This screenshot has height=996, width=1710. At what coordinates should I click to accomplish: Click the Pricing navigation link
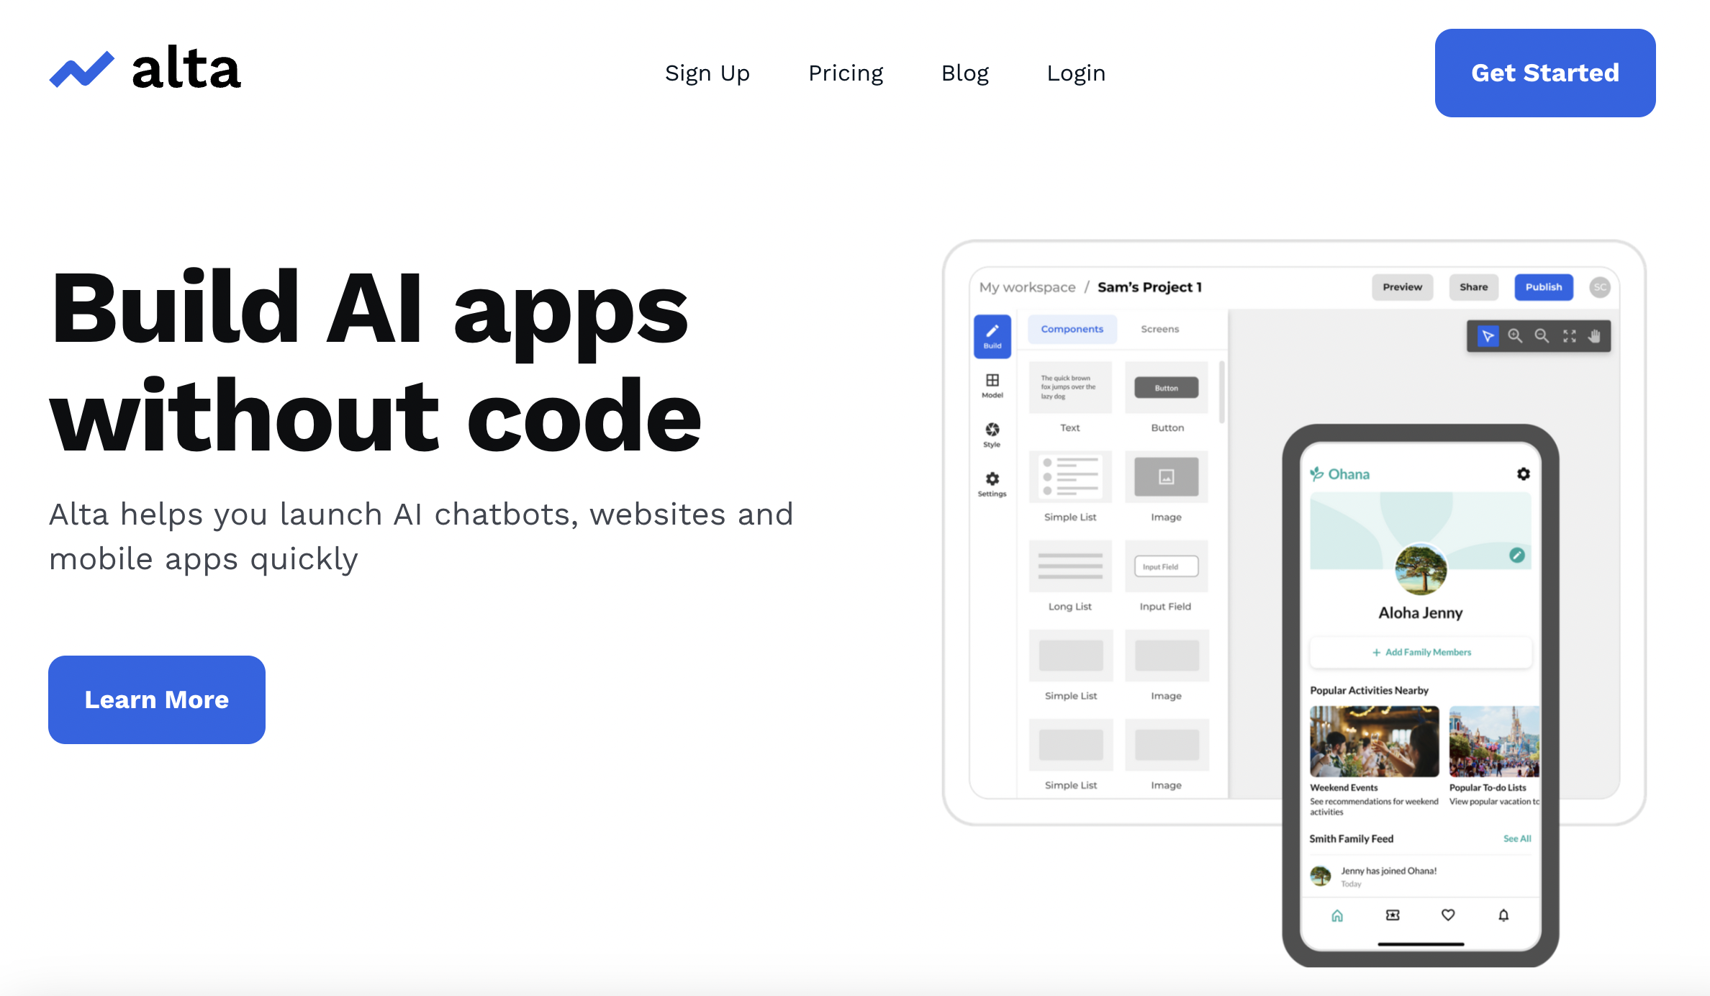click(x=846, y=73)
